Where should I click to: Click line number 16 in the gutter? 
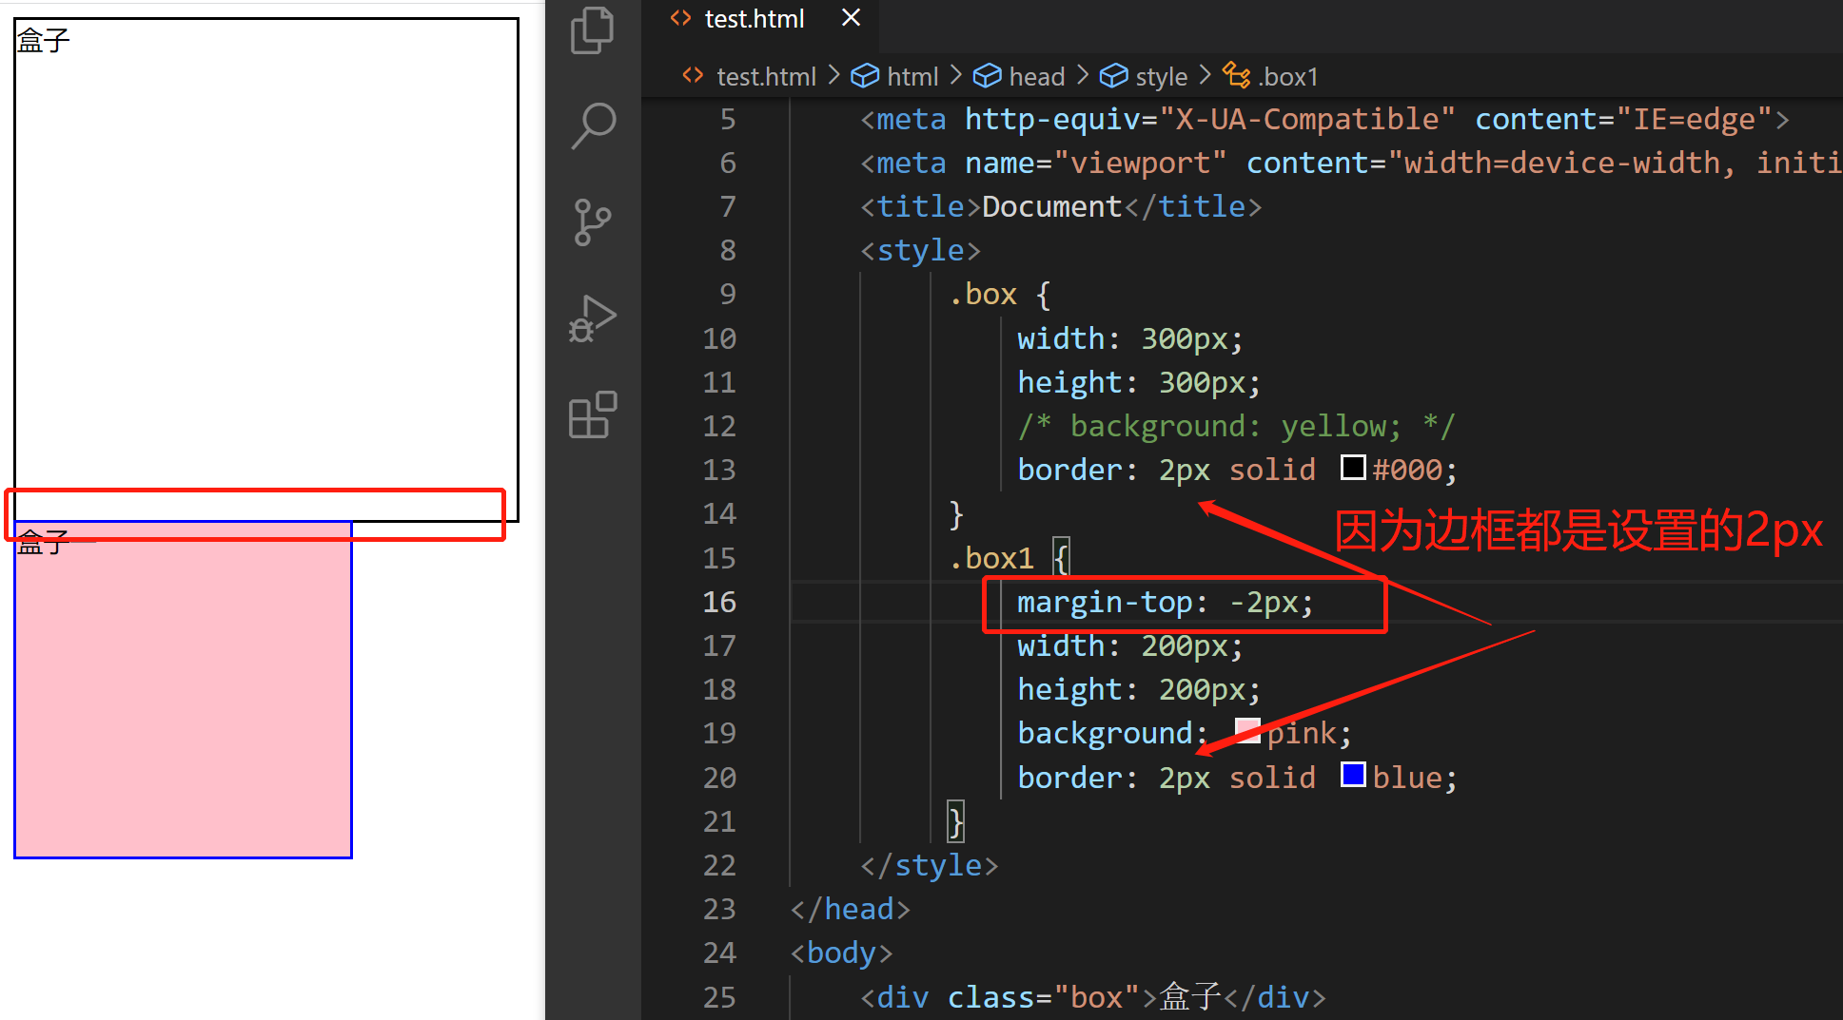click(x=719, y=602)
